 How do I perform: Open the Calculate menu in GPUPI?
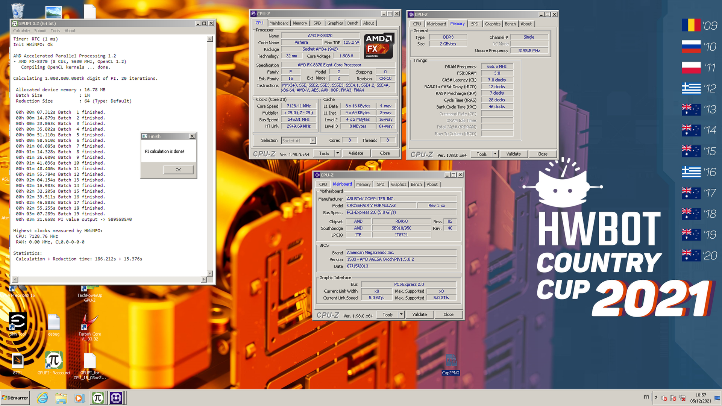21,31
